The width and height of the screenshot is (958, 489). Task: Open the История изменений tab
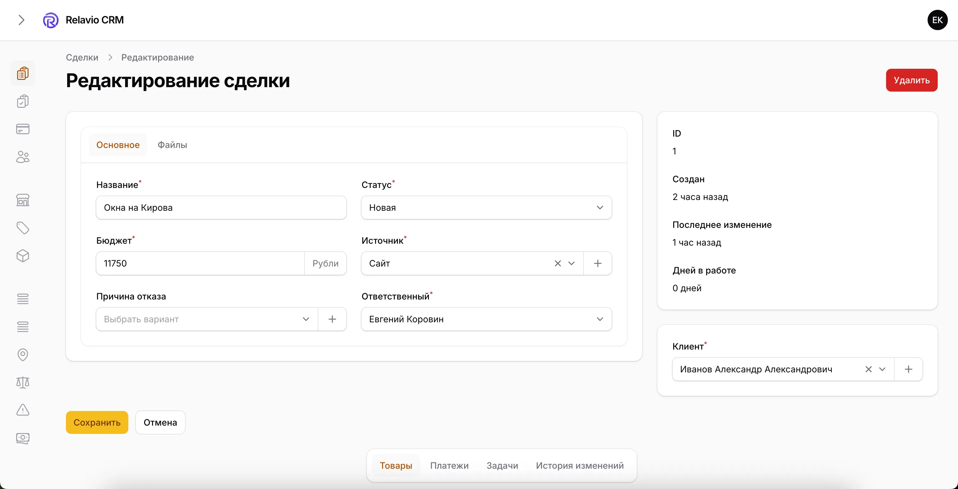[579, 466]
